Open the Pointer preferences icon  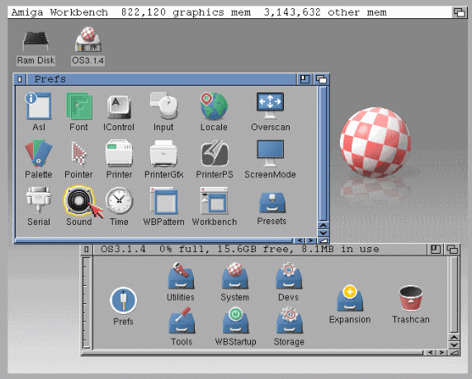coord(79,153)
